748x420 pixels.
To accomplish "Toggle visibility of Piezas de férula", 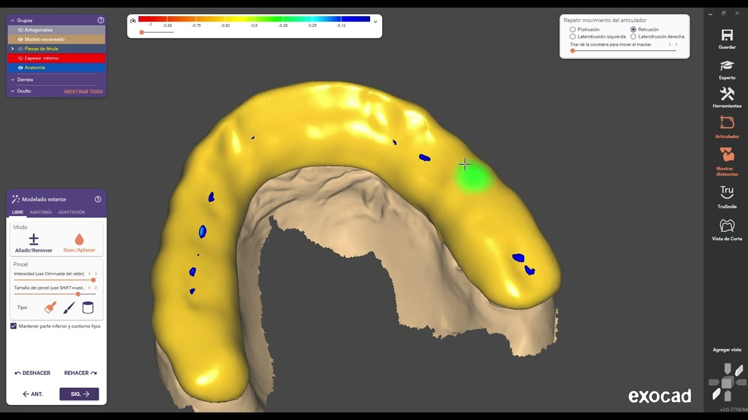I will (20, 49).
